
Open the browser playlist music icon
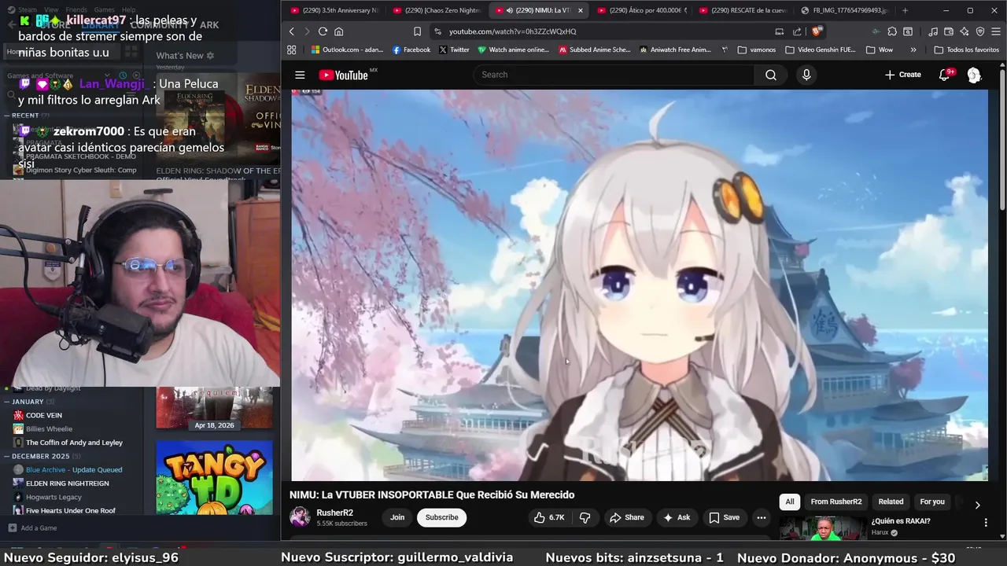click(x=933, y=31)
